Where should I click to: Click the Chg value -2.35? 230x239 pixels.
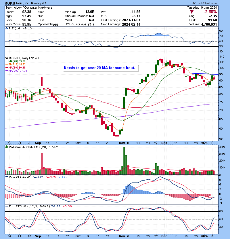212,16
